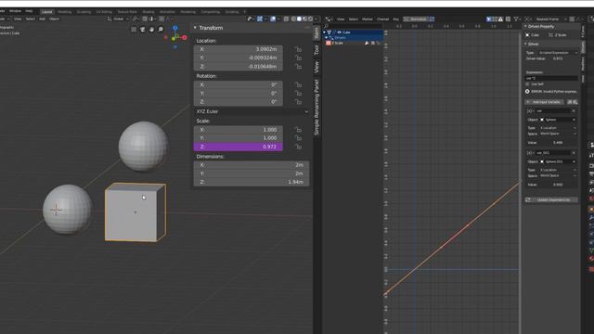
Task: Click the Z axis on navigation gizmo
Action: [x=175, y=28]
